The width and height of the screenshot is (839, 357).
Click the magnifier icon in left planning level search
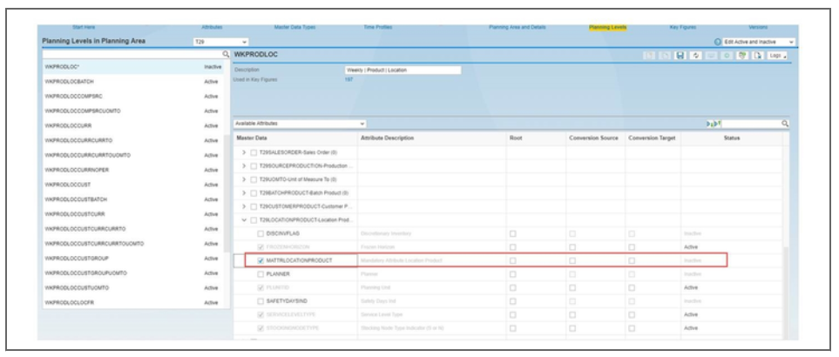click(226, 55)
